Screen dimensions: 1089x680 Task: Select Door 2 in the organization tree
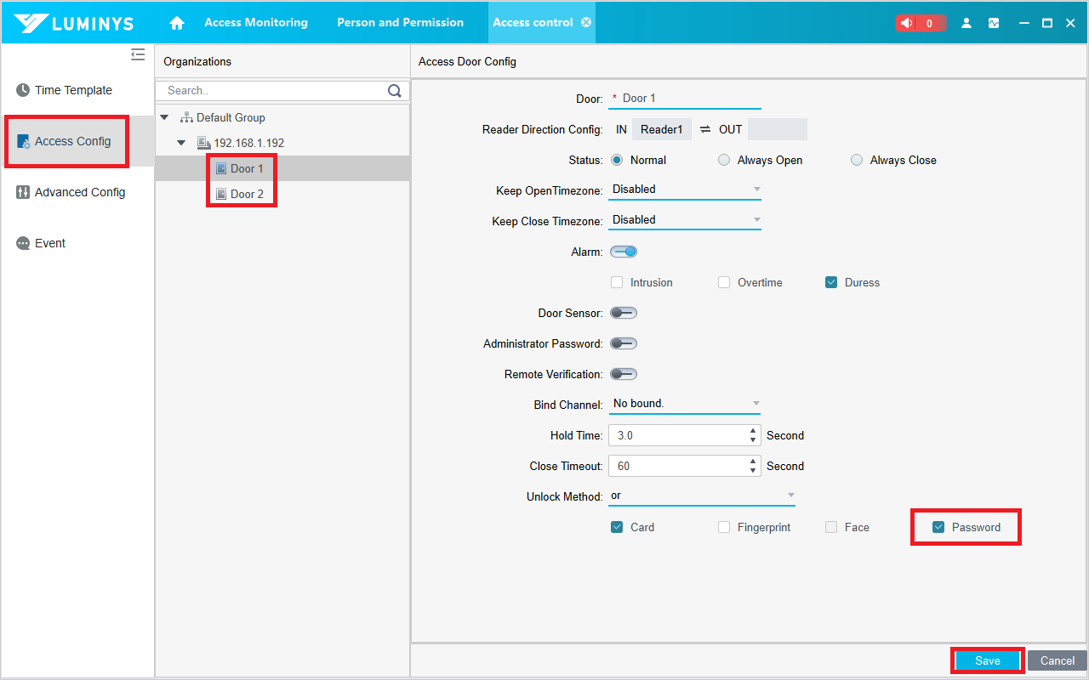pyautogui.click(x=247, y=194)
